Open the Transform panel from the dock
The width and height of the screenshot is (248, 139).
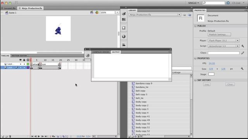pyautogui.click(x=124, y=28)
